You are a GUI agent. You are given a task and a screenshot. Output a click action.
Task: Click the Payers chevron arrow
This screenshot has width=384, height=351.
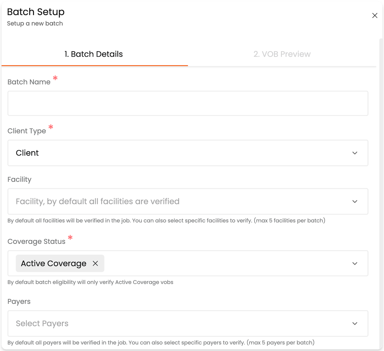[x=355, y=323]
